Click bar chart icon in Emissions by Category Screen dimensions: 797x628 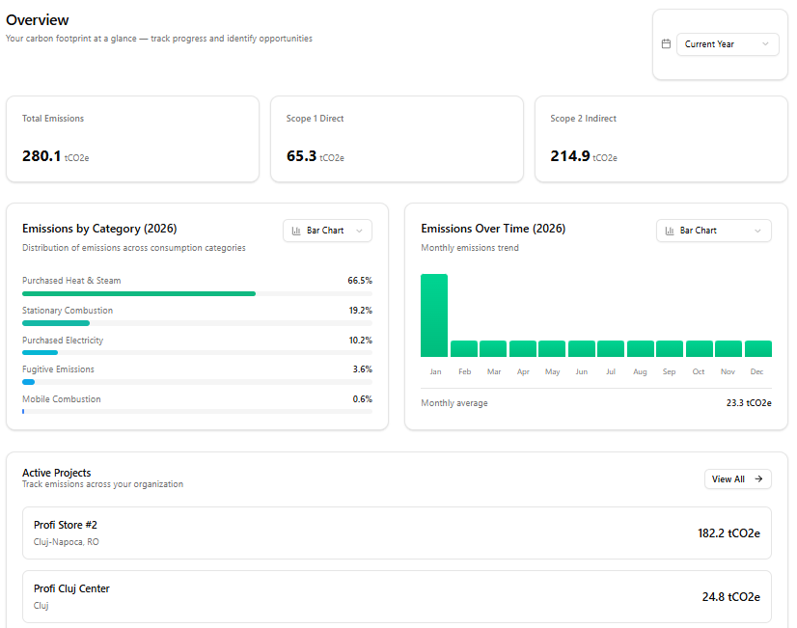[x=296, y=231]
